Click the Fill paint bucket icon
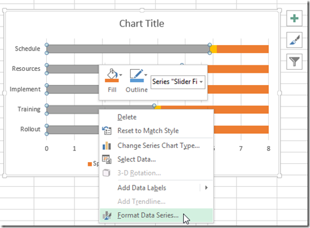The width and height of the screenshot is (310, 228). tap(112, 75)
